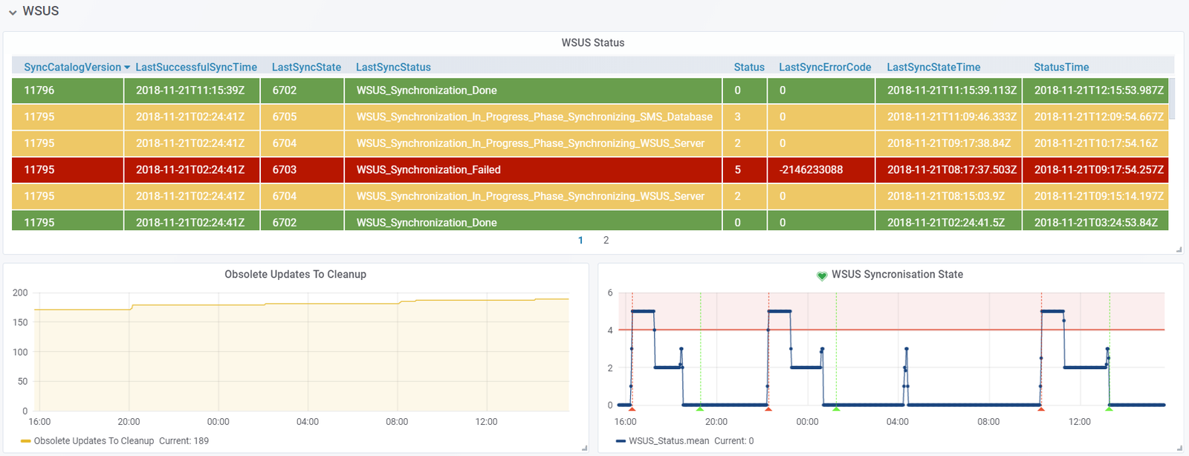
Task: Open WSUS Syncronisation State panel title menu
Action: point(897,274)
